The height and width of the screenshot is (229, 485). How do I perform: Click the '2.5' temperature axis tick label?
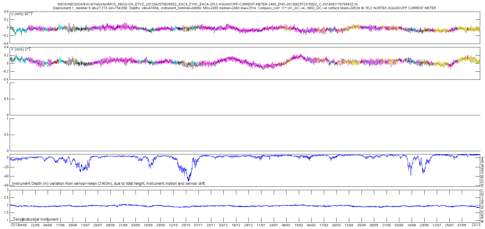pos(6,197)
